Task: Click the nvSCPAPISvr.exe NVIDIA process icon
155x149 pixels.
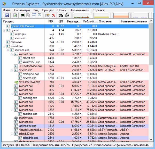Action: [16, 82]
